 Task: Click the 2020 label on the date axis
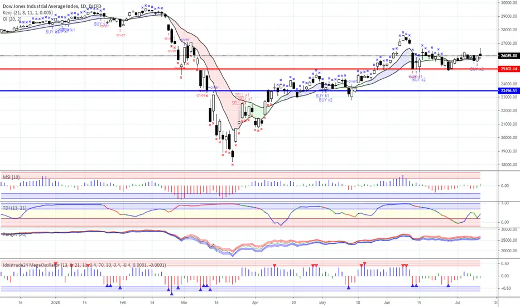[56, 303]
